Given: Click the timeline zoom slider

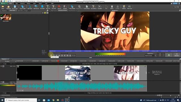Looking at the screenshot, I should coord(171,95).
